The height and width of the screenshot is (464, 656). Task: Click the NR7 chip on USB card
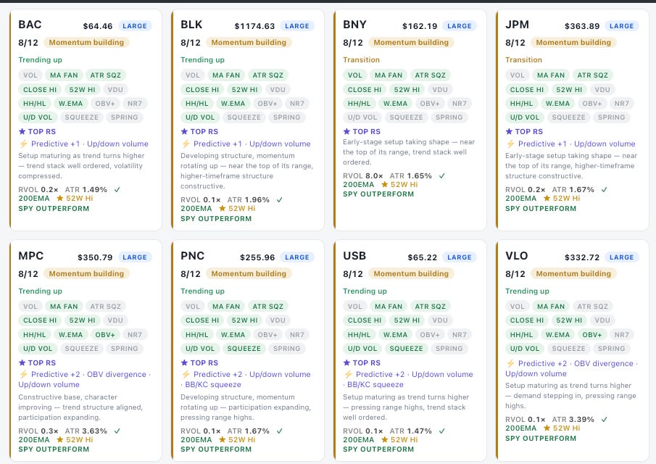(460, 335)
